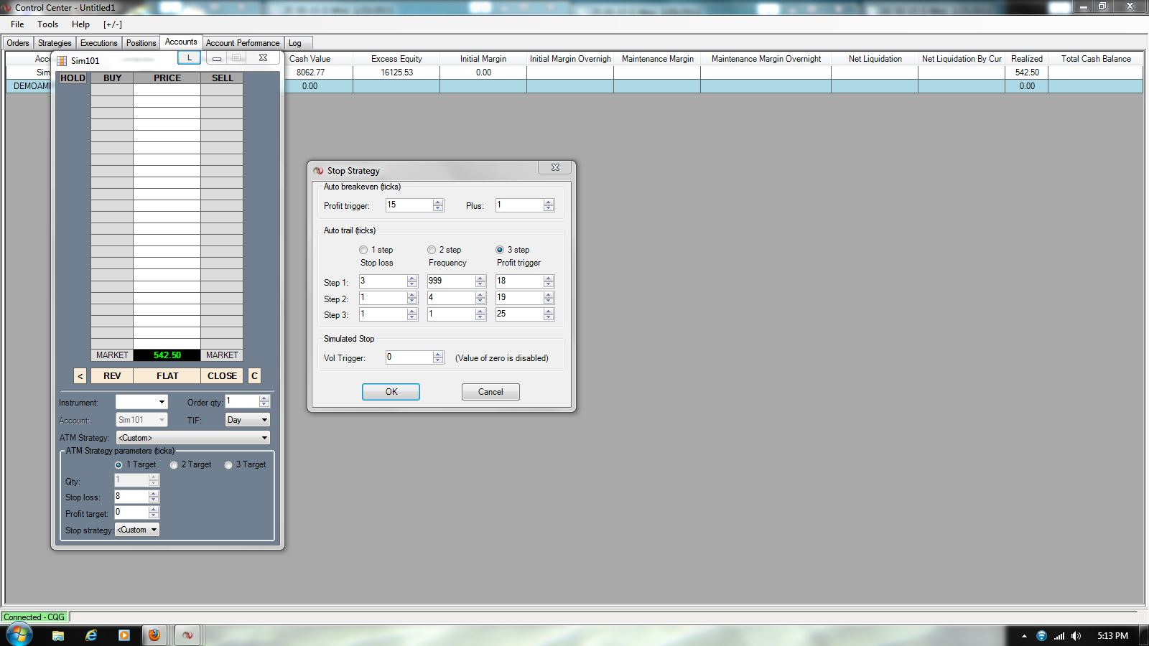Viewport: 1149px width, 646px height.
Task: Increase Step 1 Stop loss value
Action: point(412,278)
